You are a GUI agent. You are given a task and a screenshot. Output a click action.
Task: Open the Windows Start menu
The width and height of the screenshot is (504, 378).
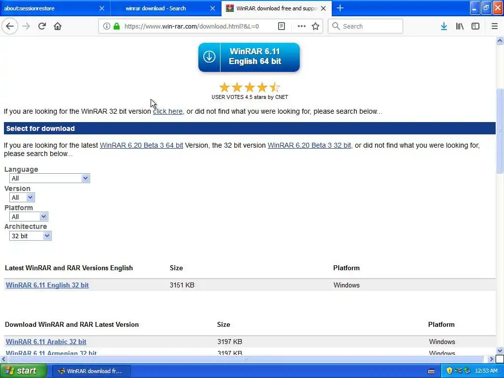[23, 371]
